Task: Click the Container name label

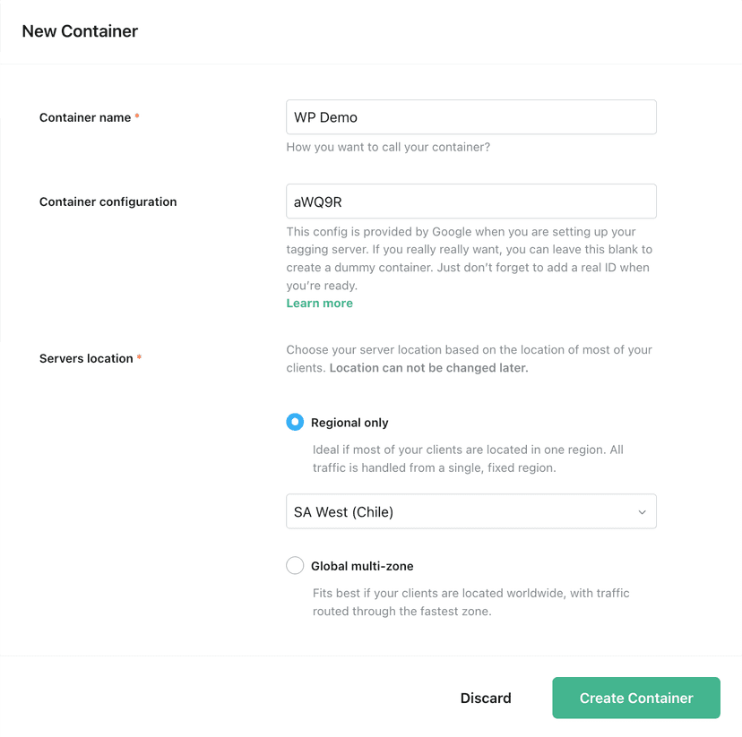Action: (x=85, y=116)
